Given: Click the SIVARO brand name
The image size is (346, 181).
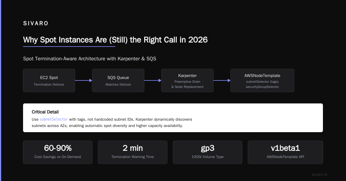Looking at the screenshot, I should [x=36, y=24].
